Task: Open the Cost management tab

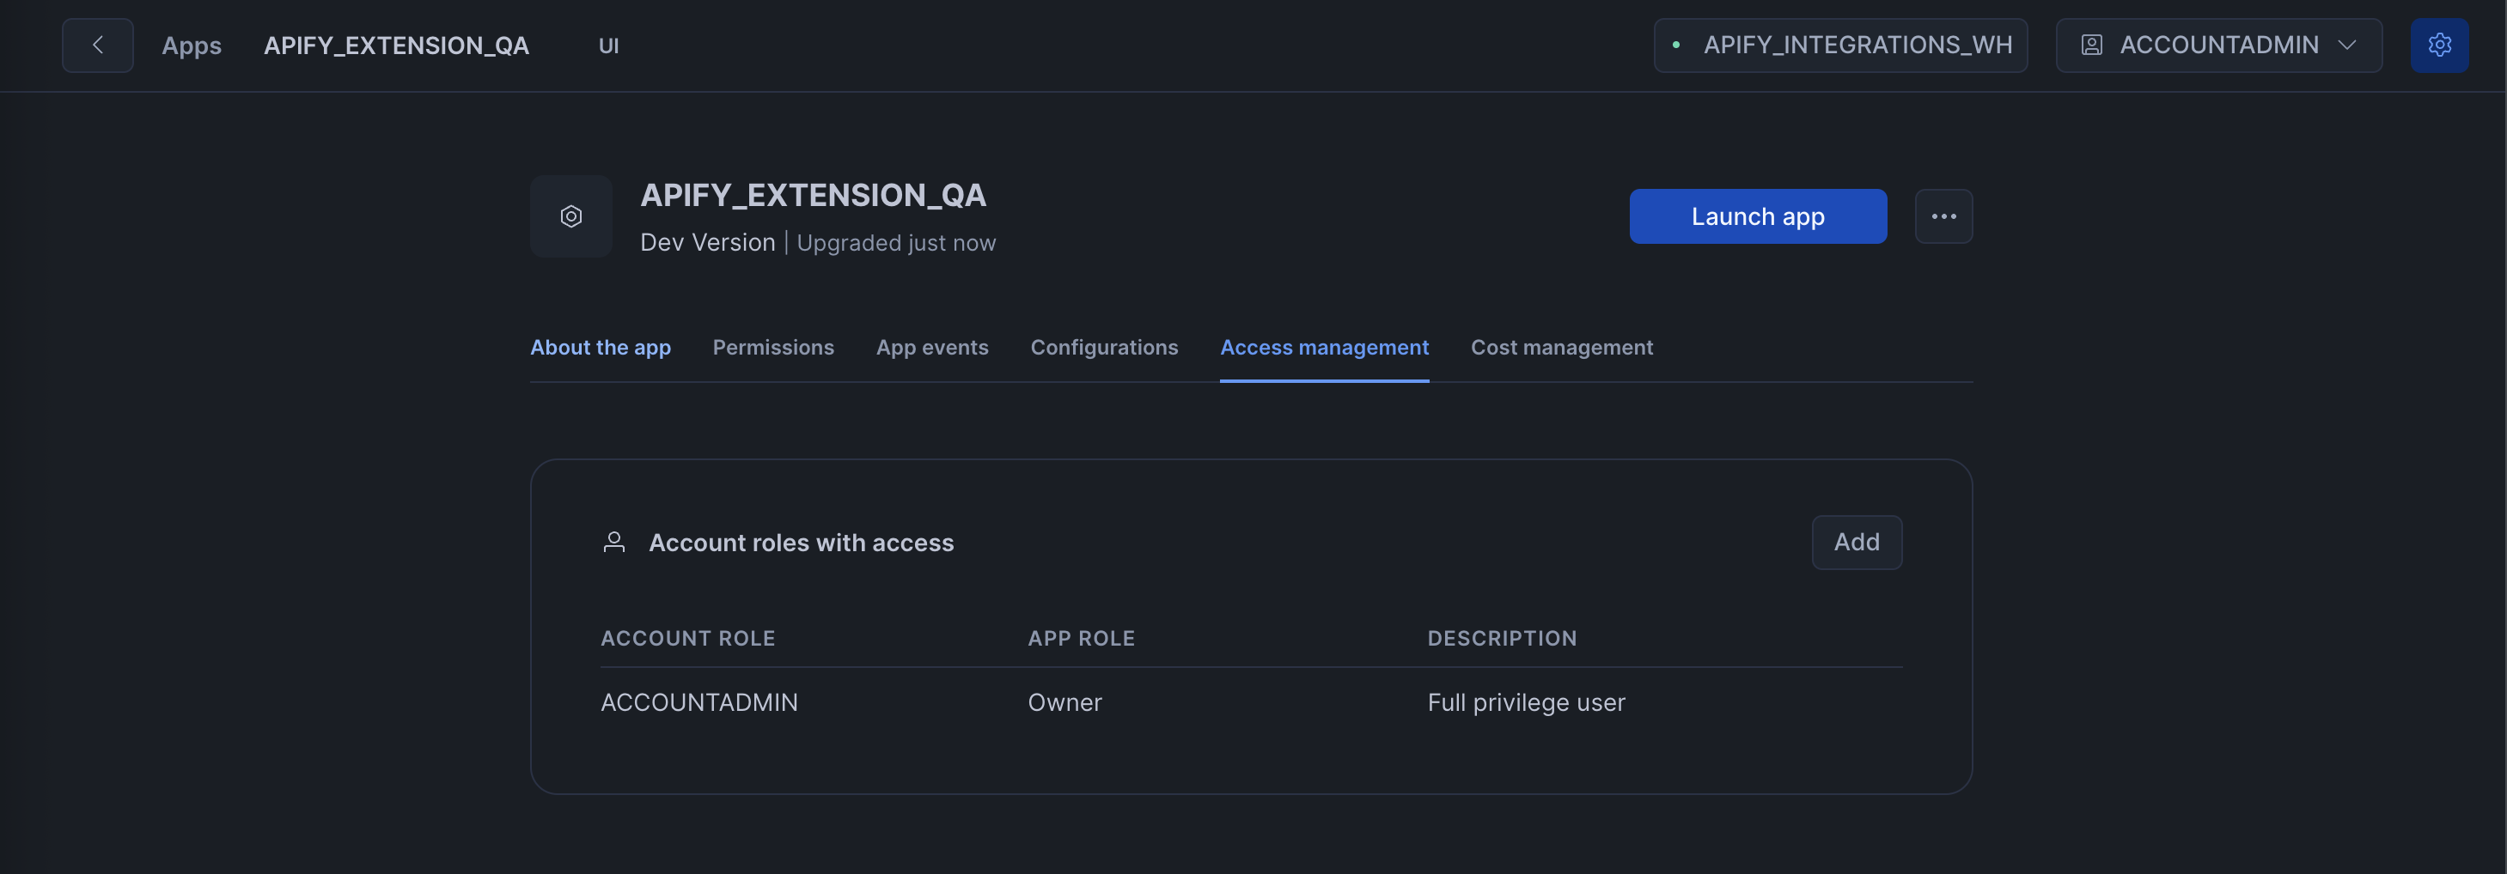Action: [x=1562, y=347]
